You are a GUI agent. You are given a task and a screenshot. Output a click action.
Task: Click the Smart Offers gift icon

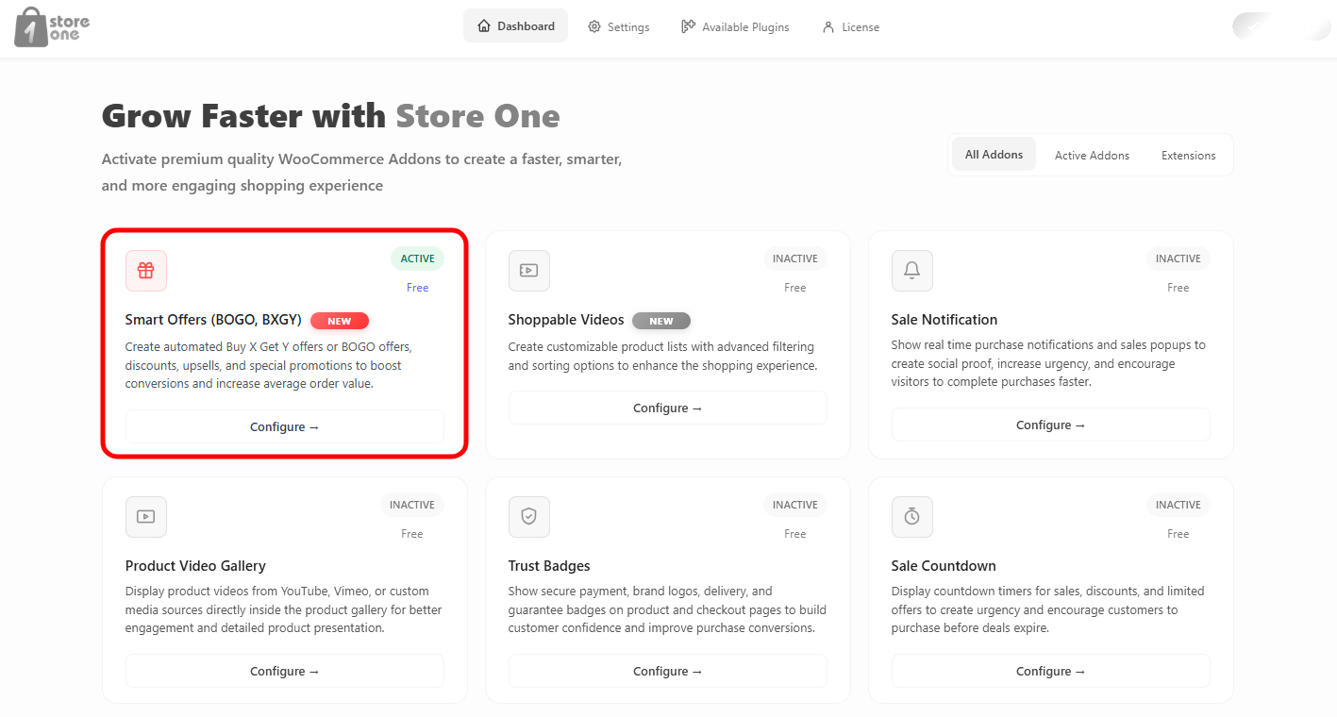[x=146, y=271]
